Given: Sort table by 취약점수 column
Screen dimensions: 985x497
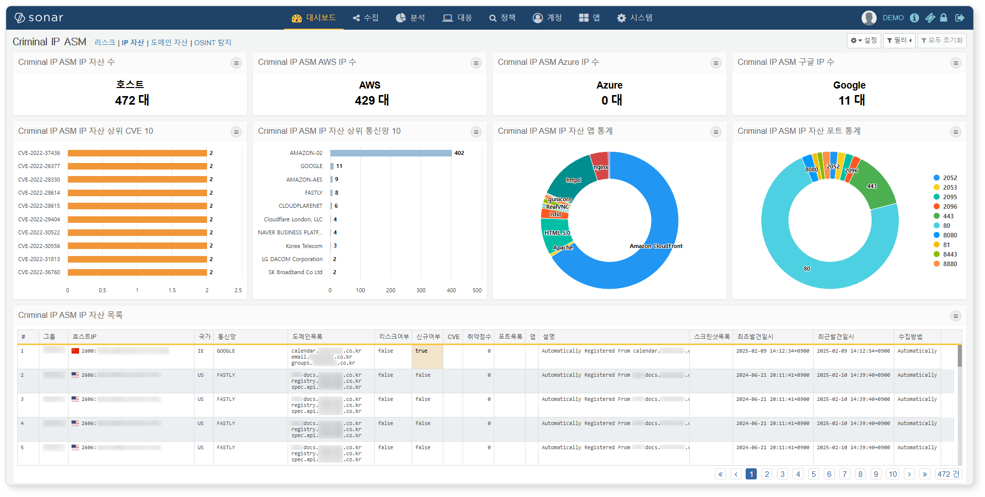Looking at the screenshot, I should click(x=479, y=337).
